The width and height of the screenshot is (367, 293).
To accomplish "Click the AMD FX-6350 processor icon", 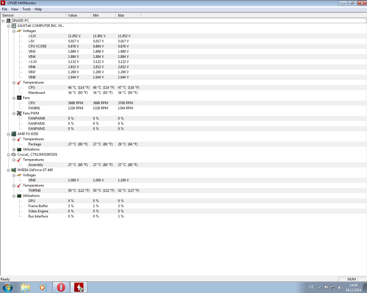I will tap(14, 134).
